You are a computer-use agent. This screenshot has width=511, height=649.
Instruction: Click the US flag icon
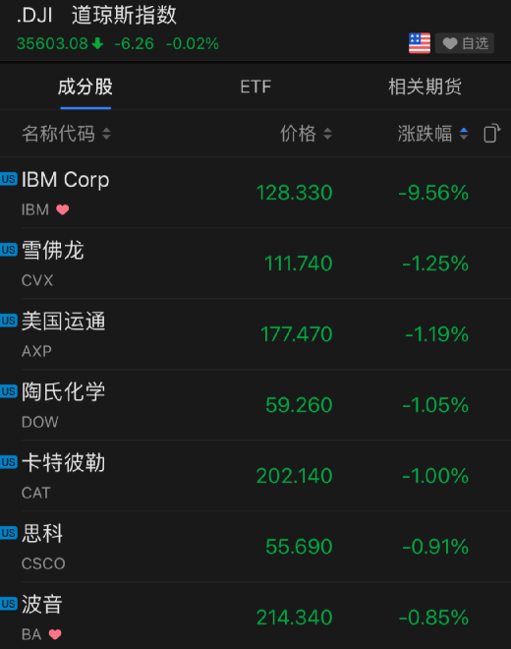tap(420, 43)
